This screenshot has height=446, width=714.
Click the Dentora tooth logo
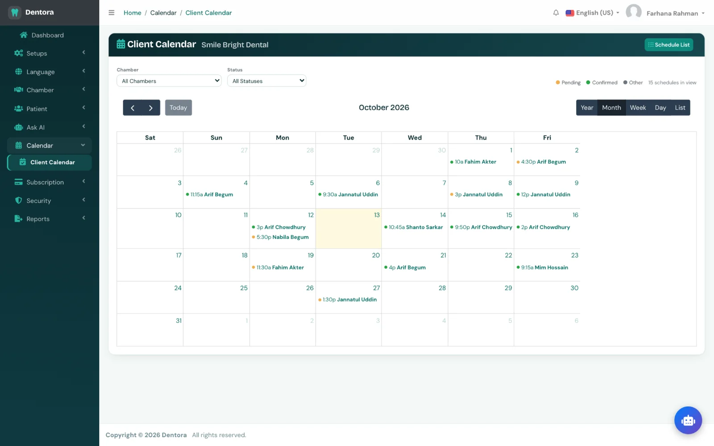pyautogui.click(x=15, y=12)
